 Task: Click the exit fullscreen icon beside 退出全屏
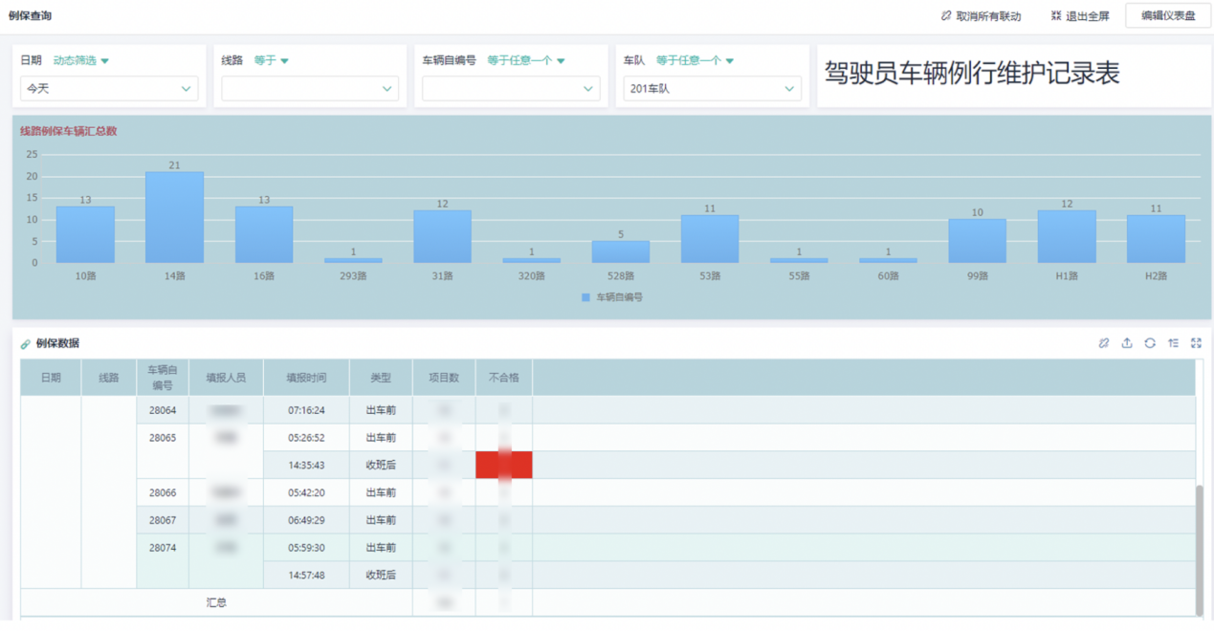coord(1056,16)
